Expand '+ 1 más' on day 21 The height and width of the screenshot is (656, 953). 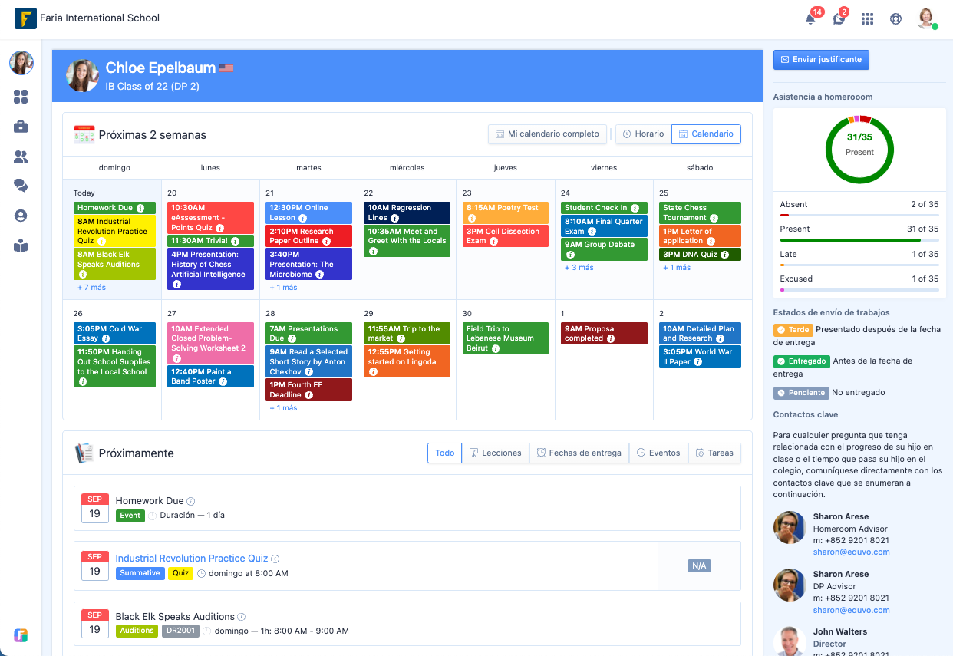(x=283, y=288)
